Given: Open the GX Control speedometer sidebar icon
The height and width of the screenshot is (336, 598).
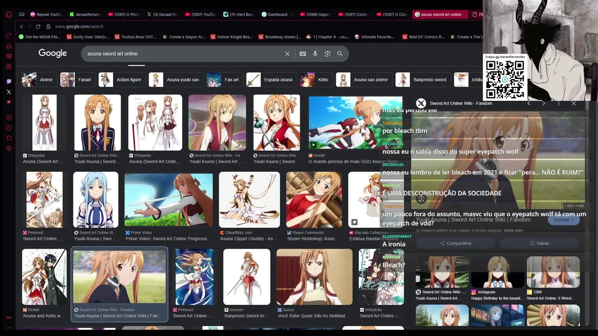Looking at the screenshot, I should (9, 35).
